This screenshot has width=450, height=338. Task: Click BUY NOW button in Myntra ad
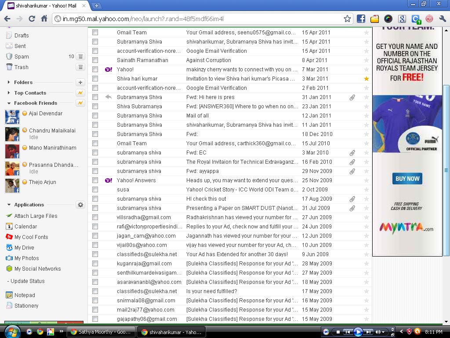(x=407, y=179)
